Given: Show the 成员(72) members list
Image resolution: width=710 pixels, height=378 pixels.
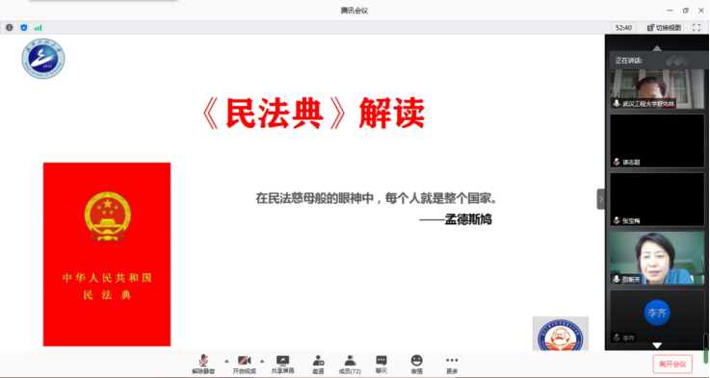Looking at the screenshot, I should [x=350, y=365].
